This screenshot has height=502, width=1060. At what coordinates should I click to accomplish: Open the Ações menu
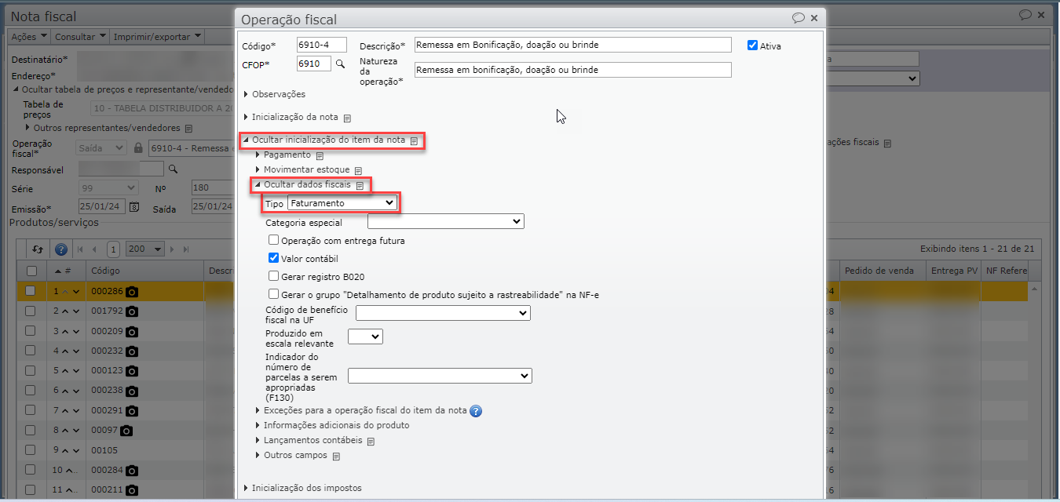(29, 36)
